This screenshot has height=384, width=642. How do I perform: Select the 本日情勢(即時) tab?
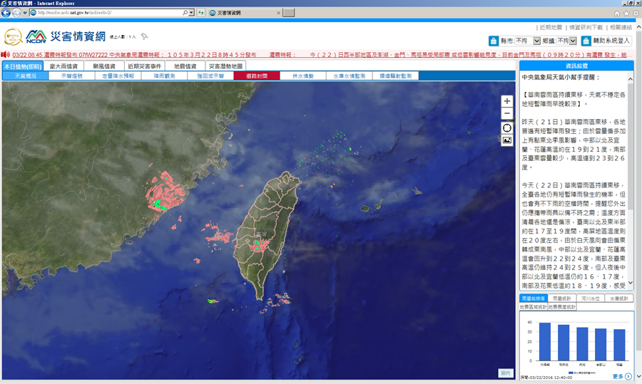point(23,66)
